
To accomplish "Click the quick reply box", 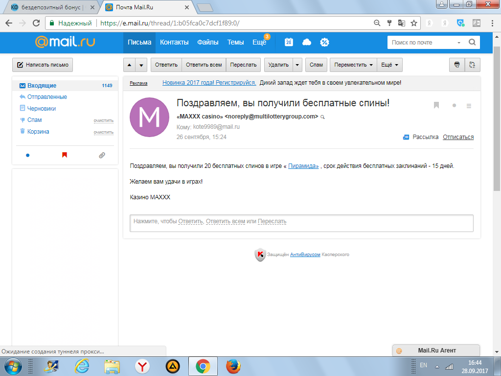I will (x=301, y=223).
